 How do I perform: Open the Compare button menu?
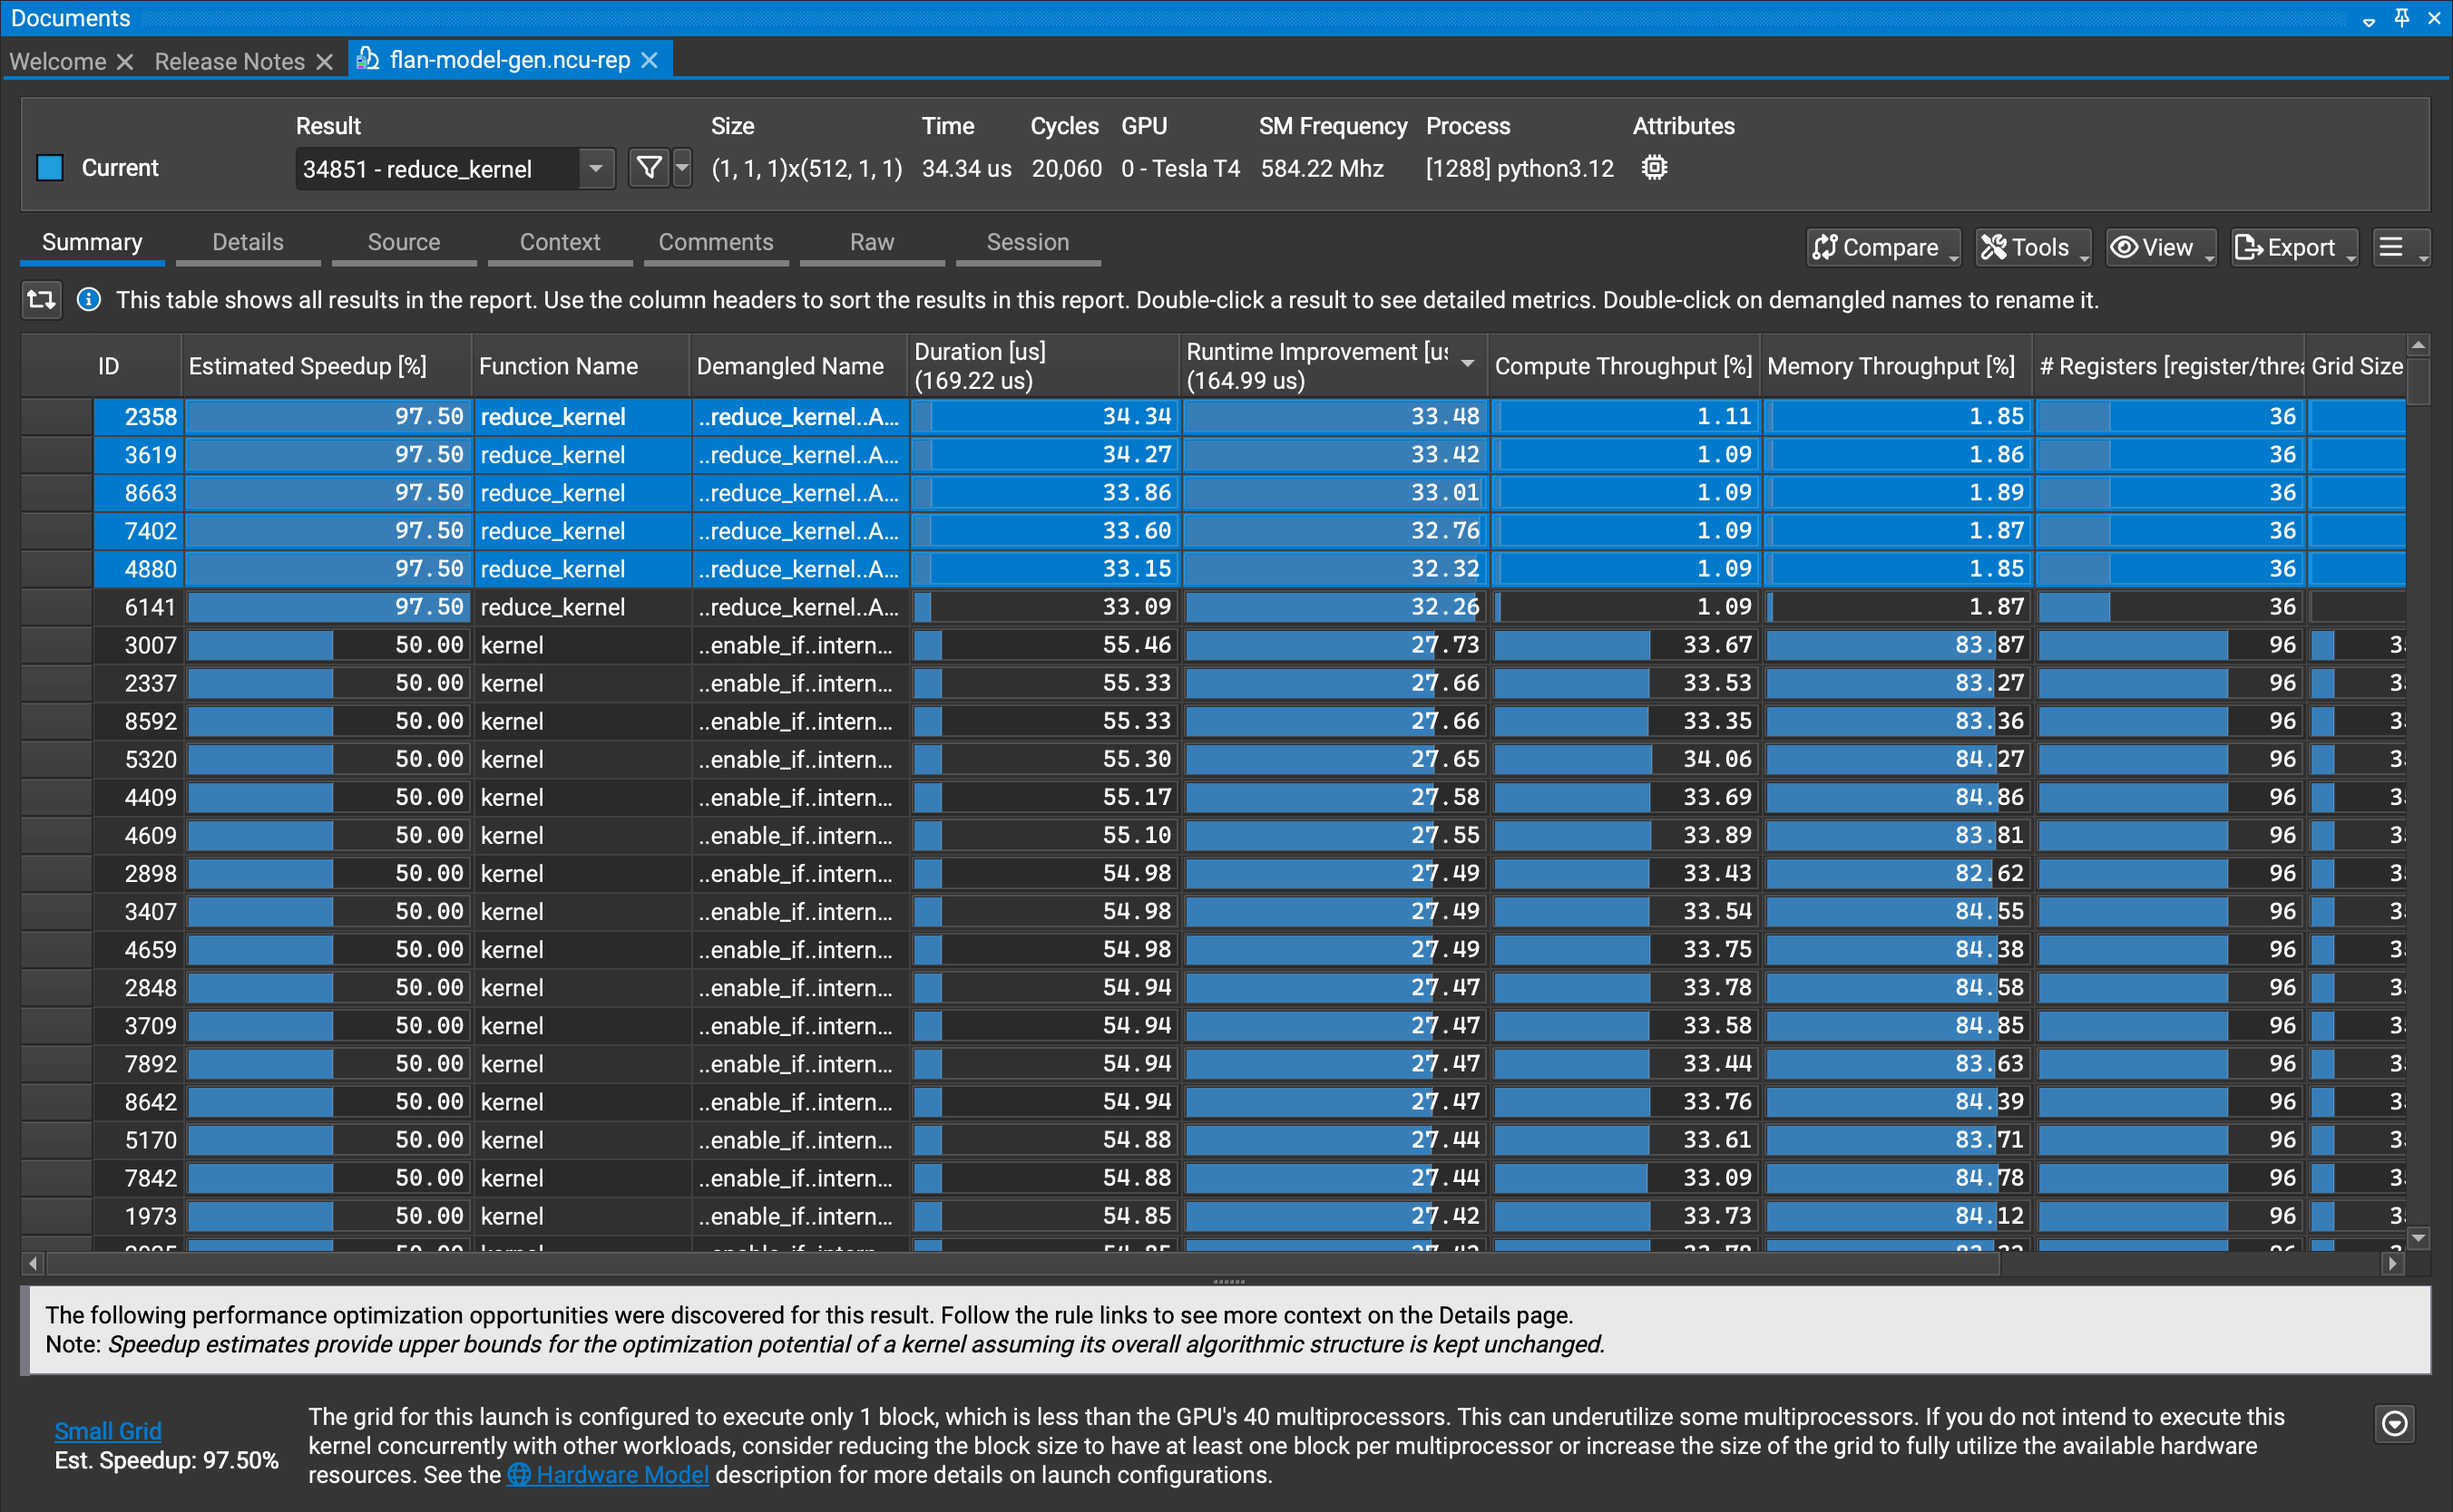click(1883, 247)
